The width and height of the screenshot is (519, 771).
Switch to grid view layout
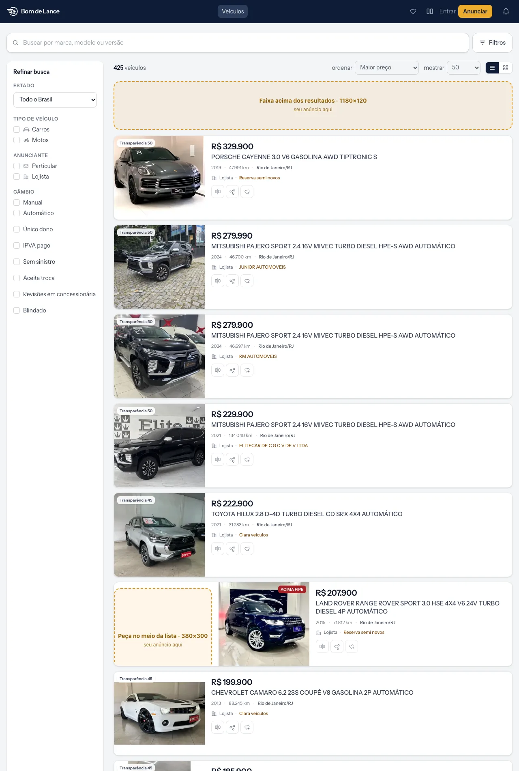pos(506,68)
